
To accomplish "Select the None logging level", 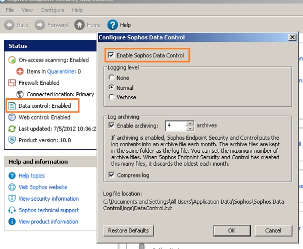I will coord(112,78).
